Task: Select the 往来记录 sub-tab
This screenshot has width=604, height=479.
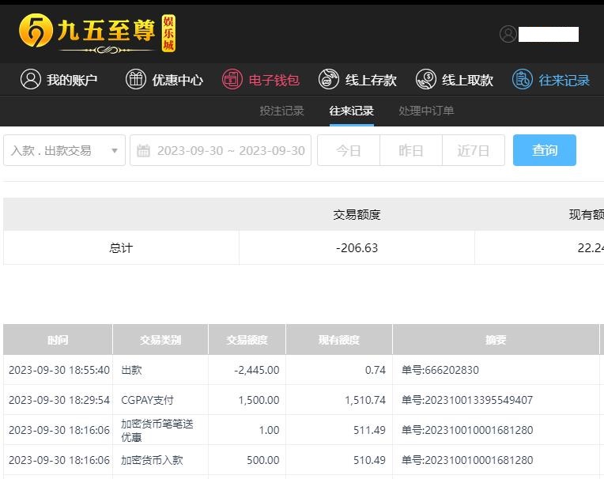Action: [351, 111]
